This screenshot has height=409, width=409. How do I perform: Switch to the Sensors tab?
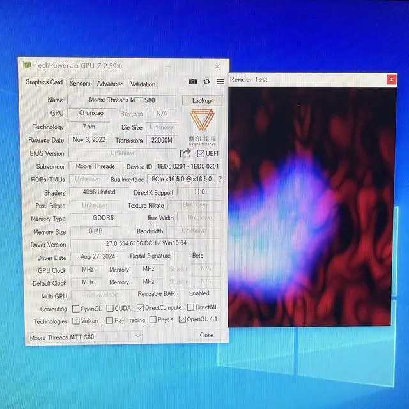click(x=79, y=84)
